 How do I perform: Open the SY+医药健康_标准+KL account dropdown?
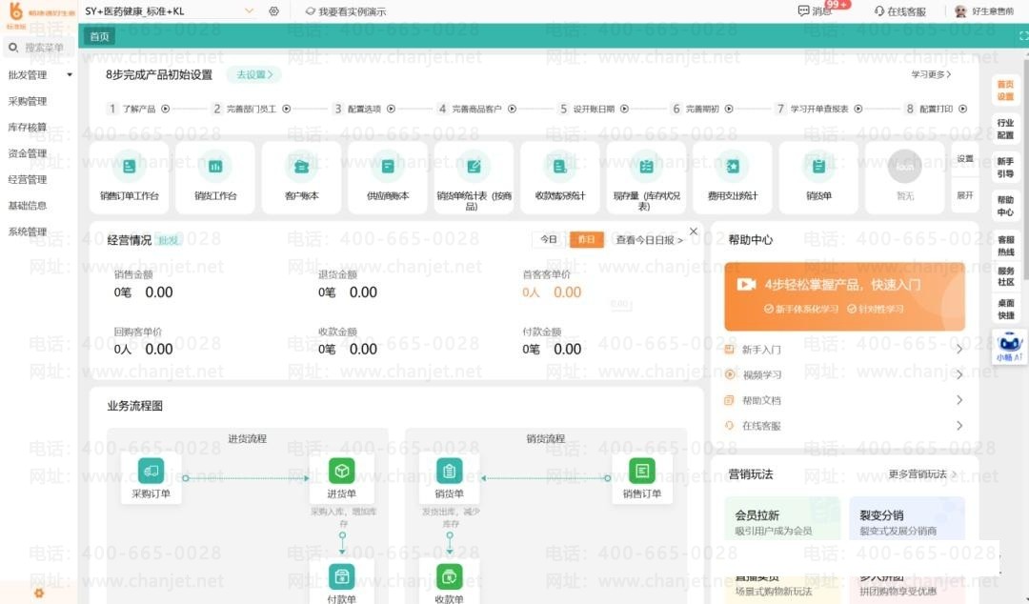click(249, 11)
